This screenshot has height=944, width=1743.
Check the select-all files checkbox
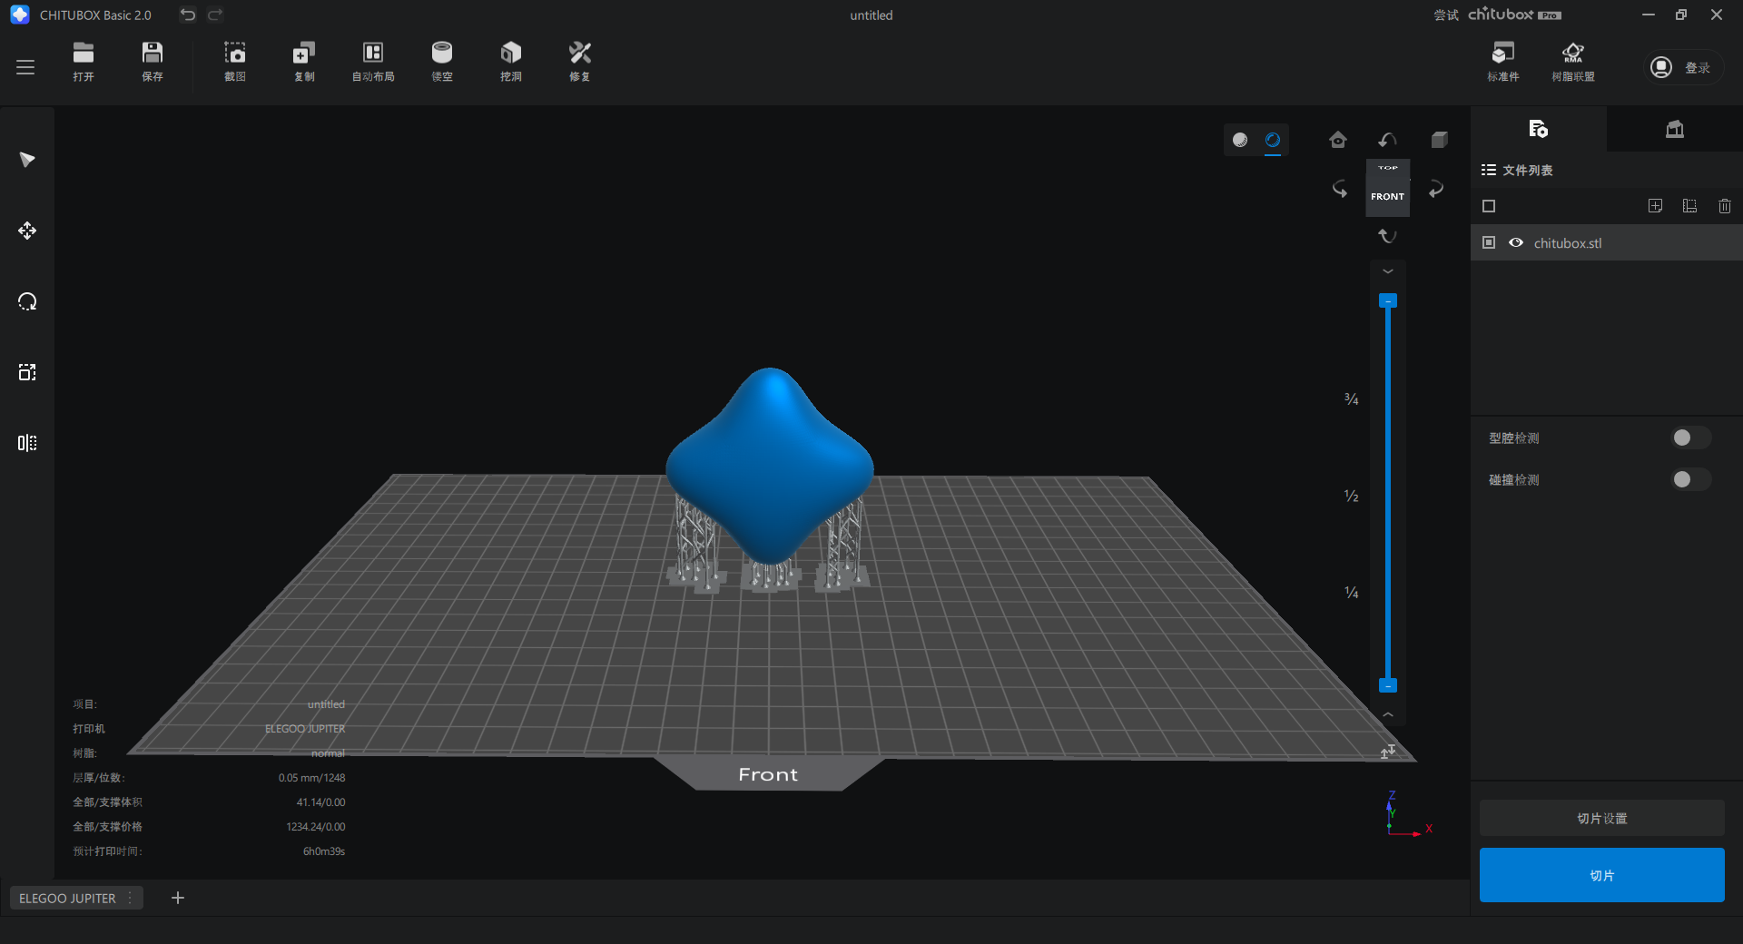click(1489, 206)
